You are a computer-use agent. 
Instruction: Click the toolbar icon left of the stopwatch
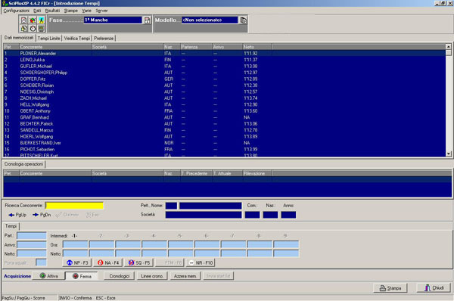pyautogui.click(x=23, y=29)
